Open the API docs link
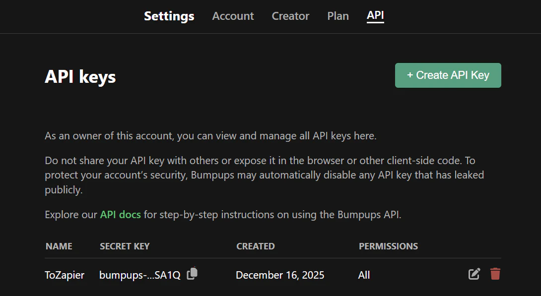 click(121, 214)
